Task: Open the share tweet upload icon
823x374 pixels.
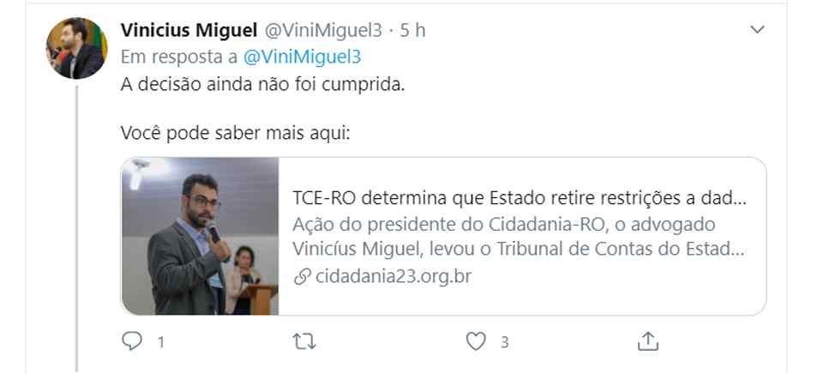Action: click(649, 341)
